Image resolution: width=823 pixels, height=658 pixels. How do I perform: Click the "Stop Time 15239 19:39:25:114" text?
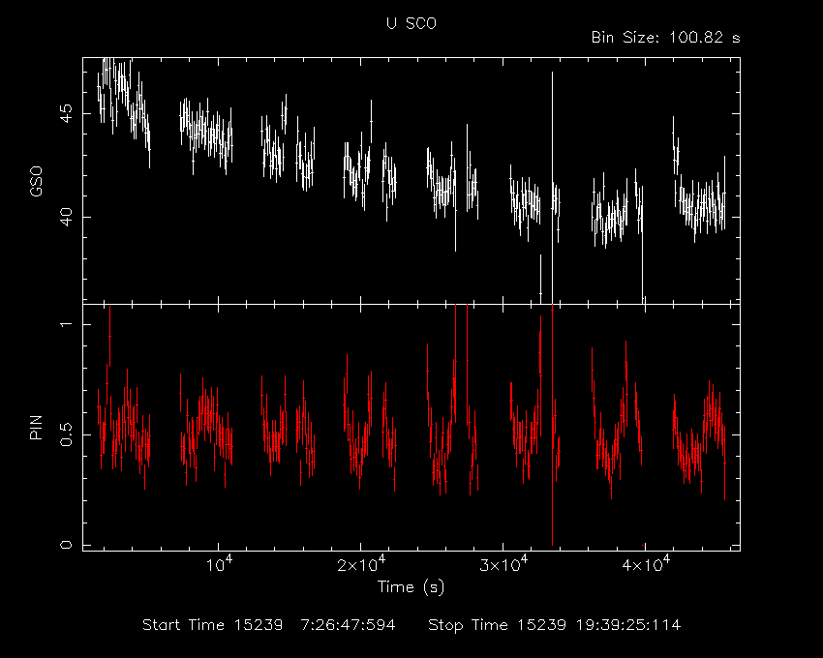coord(554,625)
